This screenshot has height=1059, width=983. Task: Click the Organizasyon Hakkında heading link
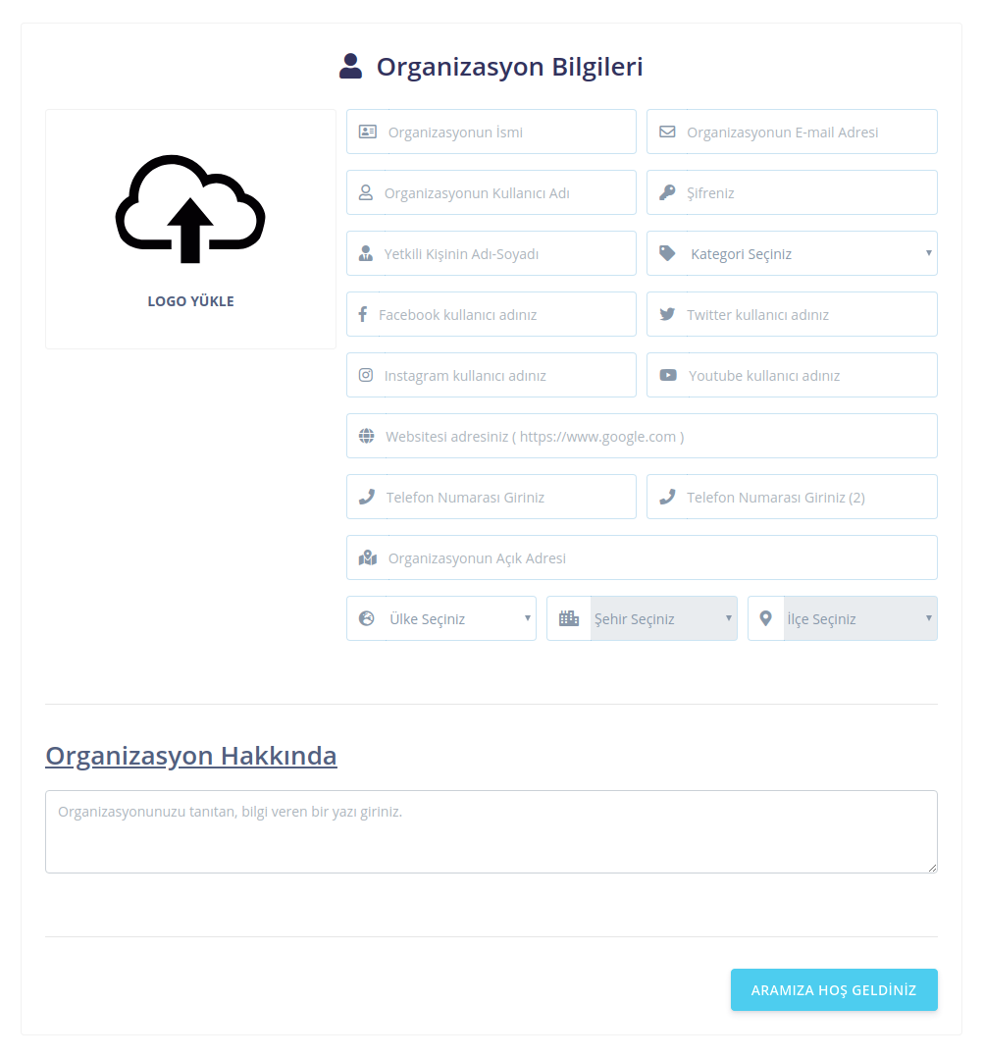(191, 756)
